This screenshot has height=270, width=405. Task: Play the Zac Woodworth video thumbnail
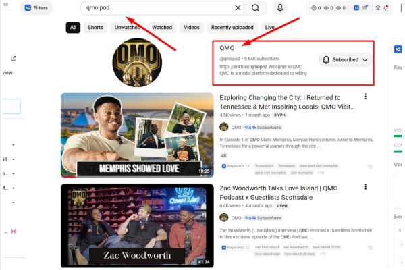[137, 225]
